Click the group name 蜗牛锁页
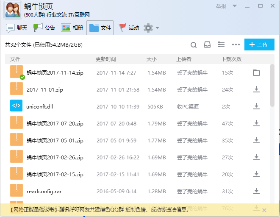 (x=39, y=6)
